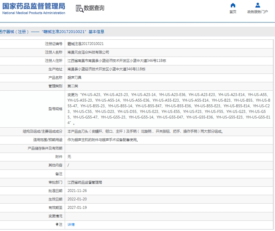Click the 适用范围/预期用途 value text
Viewport: 275px width, 231px height.
(103, 140)
